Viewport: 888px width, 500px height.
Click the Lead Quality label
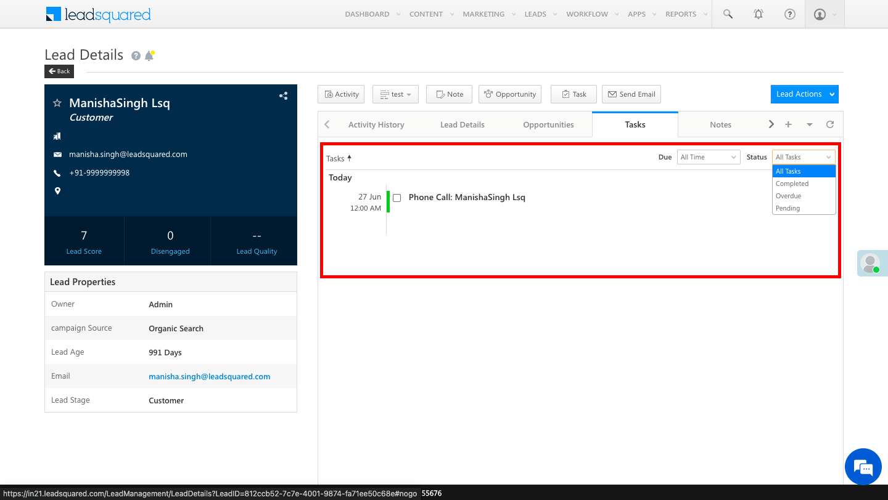(x=257, y=251)
